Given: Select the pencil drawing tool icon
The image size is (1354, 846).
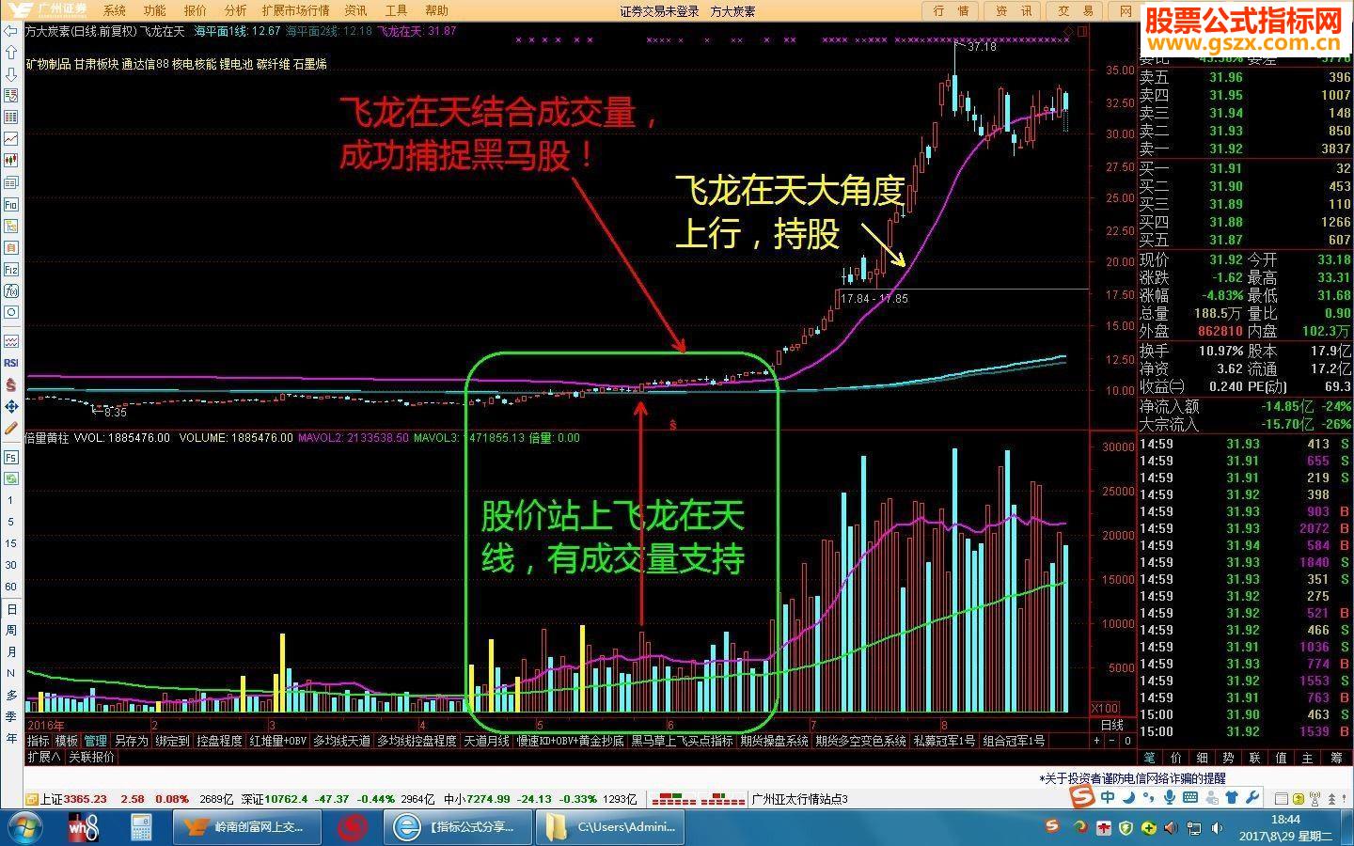Looking at the screenshot, I should pos(11,429).
